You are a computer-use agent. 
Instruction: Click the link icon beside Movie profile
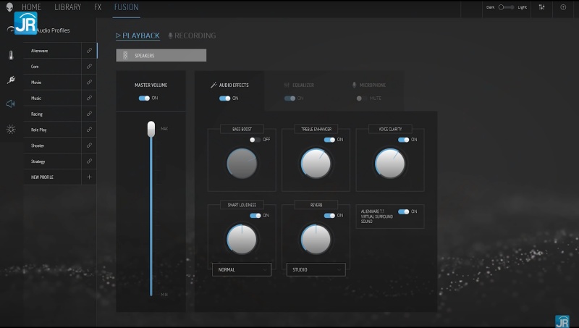pos(89,83)
